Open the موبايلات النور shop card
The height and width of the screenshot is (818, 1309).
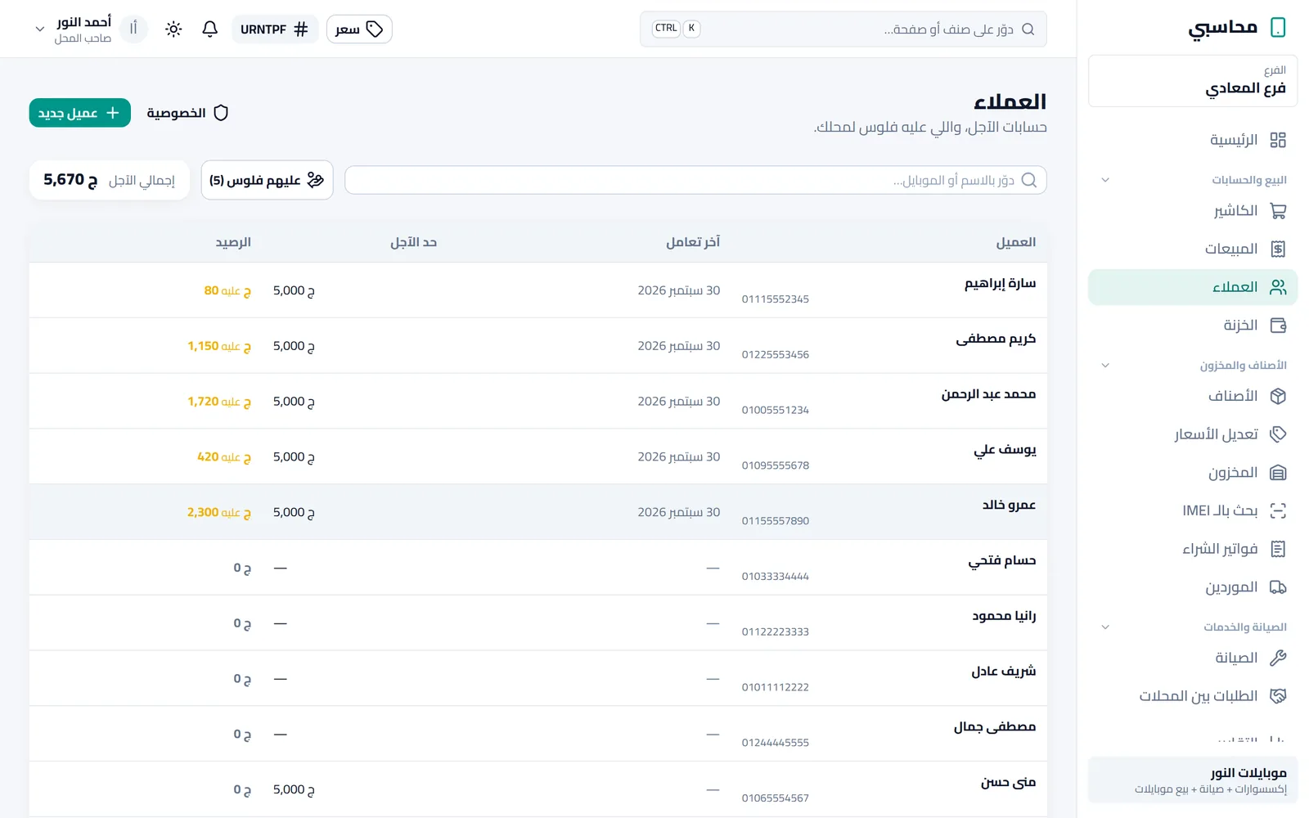pyautogui.click(x=1193, y=780)
